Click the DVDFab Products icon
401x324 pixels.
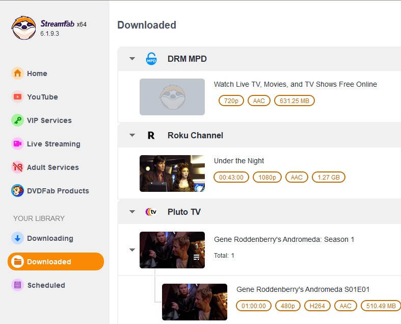click(18, 191)
